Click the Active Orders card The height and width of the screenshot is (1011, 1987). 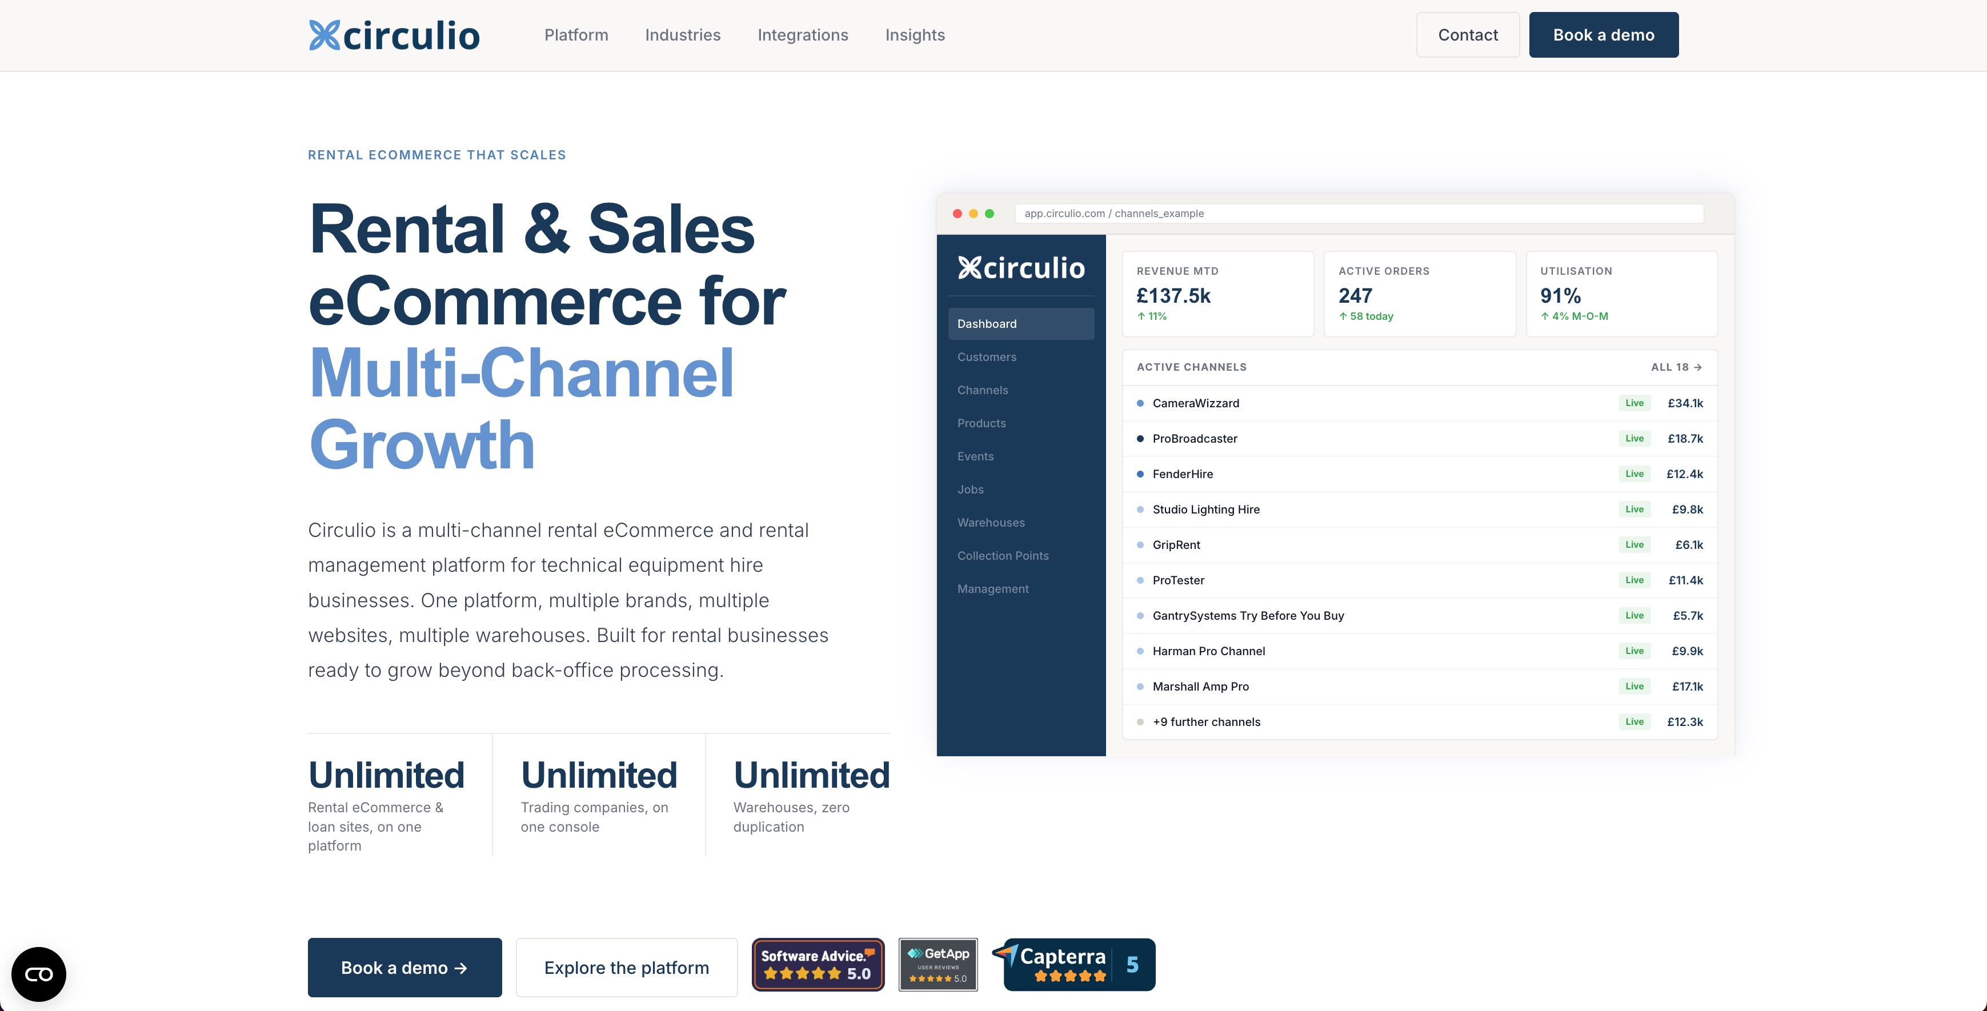[x=1420, y=294]
